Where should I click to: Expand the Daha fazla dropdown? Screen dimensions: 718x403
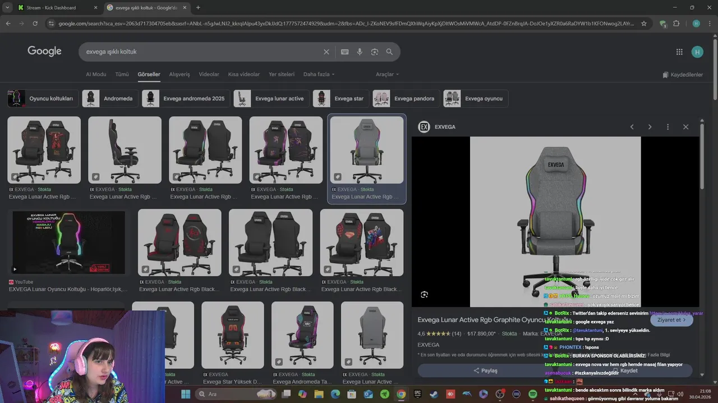[319, 74]
